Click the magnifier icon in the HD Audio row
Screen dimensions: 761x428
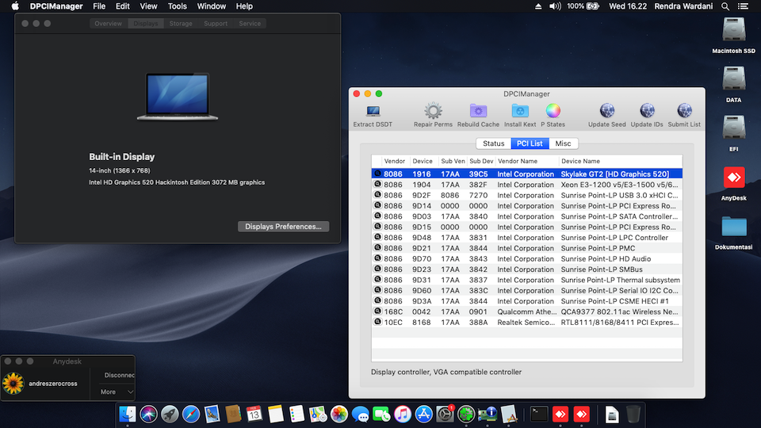click(377, 258)
